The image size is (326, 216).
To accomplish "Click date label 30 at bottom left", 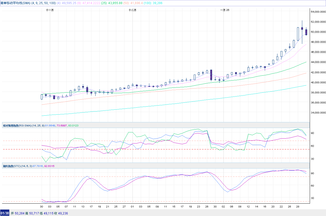I will (x=41, y=207).
